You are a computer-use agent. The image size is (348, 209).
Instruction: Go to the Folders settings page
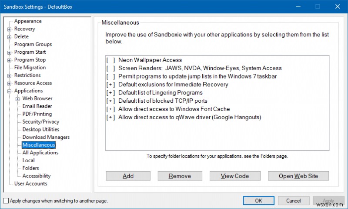point(30,168)
